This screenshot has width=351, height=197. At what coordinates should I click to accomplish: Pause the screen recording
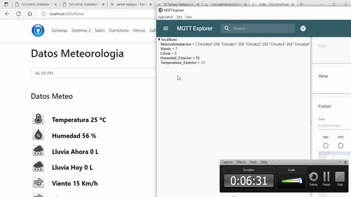tap(326, 179)
